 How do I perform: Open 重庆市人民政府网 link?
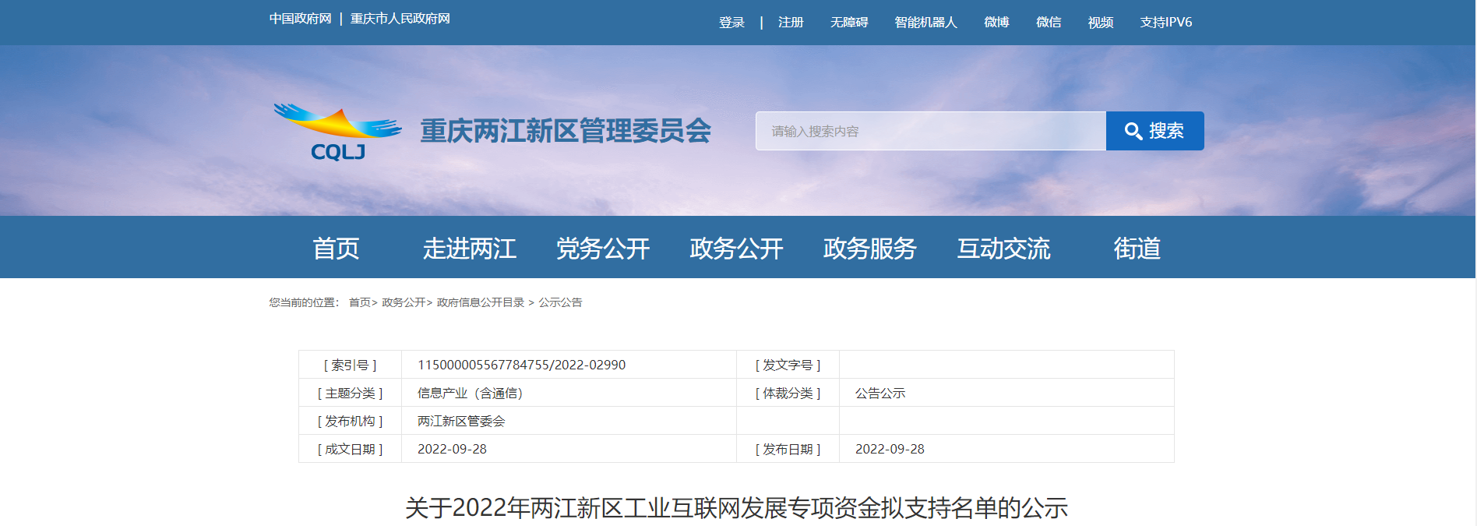(400, 19)
